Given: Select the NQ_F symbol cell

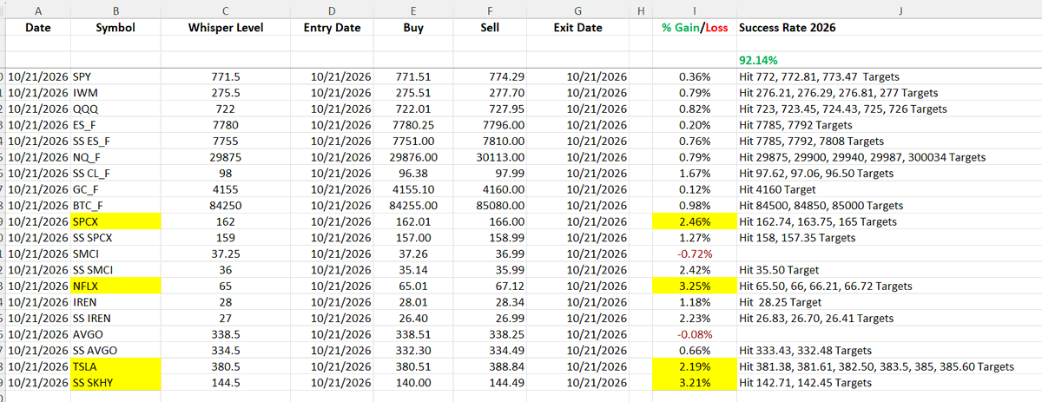Looking at the screenshot, I should point(116,157).
